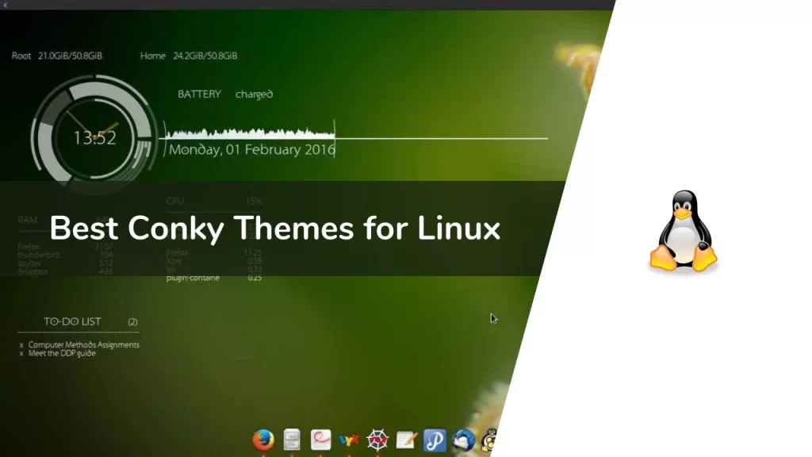Click the TO-DO LIST heading
The image size is (812, 457).
tap(72, 322)
